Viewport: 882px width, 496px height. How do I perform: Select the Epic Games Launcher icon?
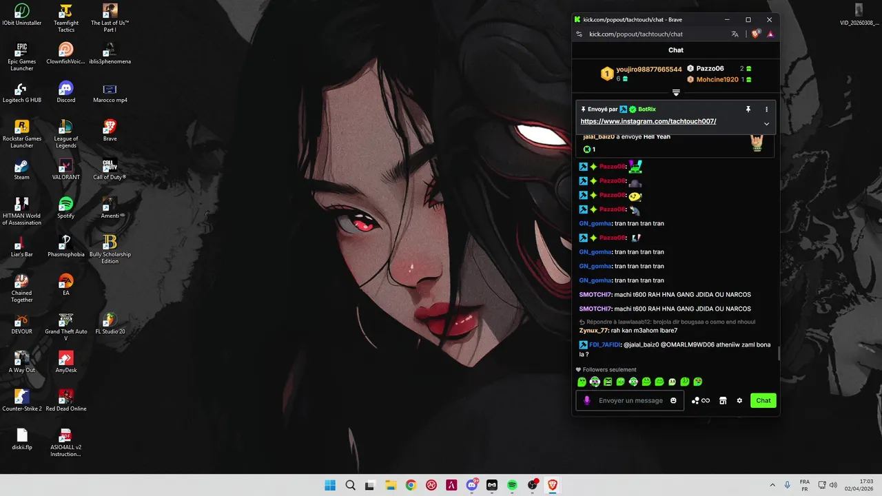coord(21,57)
